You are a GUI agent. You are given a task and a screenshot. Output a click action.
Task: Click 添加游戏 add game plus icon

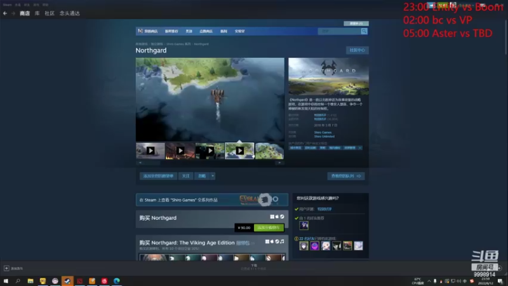click(x=6, y=268)
